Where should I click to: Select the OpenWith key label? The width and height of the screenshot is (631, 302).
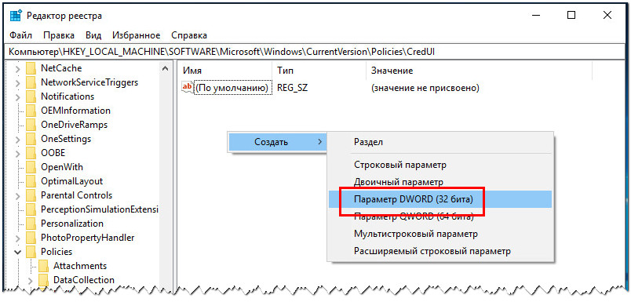click(x=61, y=167)
